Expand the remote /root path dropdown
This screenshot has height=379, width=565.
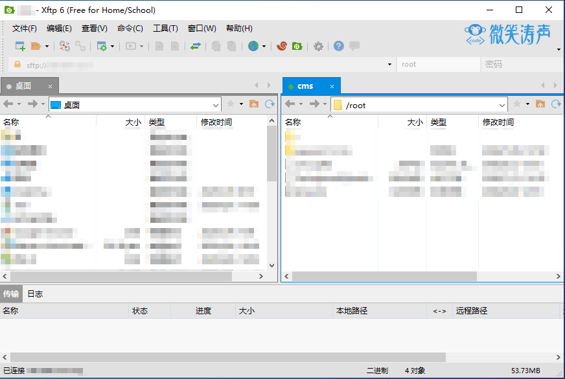[x=502, y=105]
